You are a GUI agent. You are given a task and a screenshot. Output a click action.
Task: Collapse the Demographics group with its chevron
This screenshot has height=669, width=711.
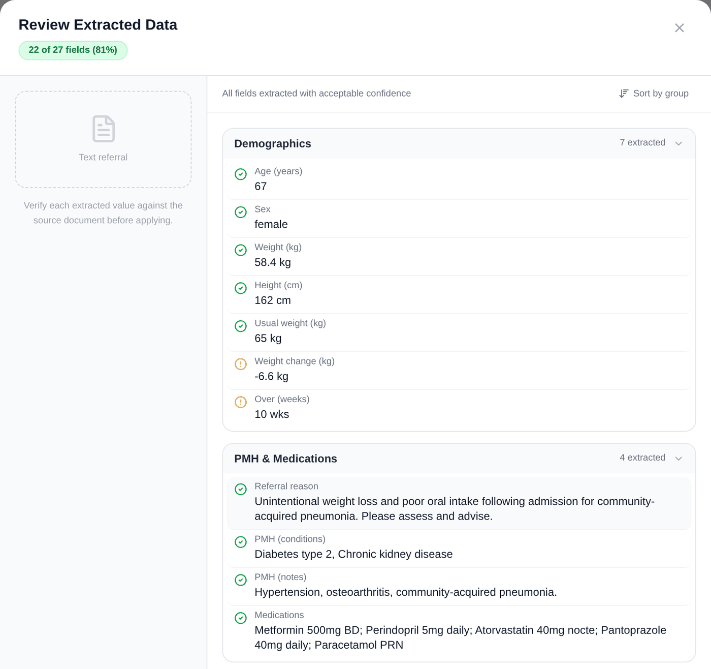[678, 143]
